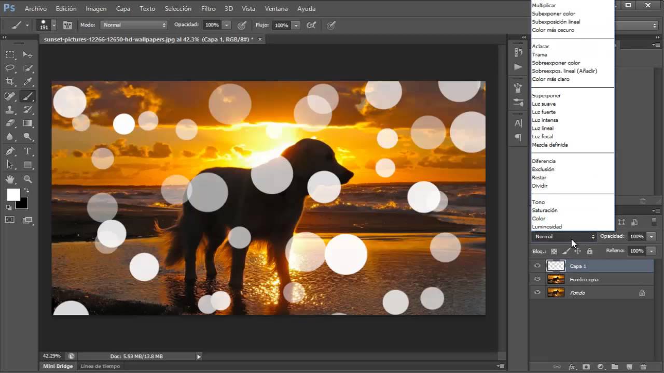The image size is (664, 373).
Task: Select the Horizontal Type tool
Action: click(28, 151)
